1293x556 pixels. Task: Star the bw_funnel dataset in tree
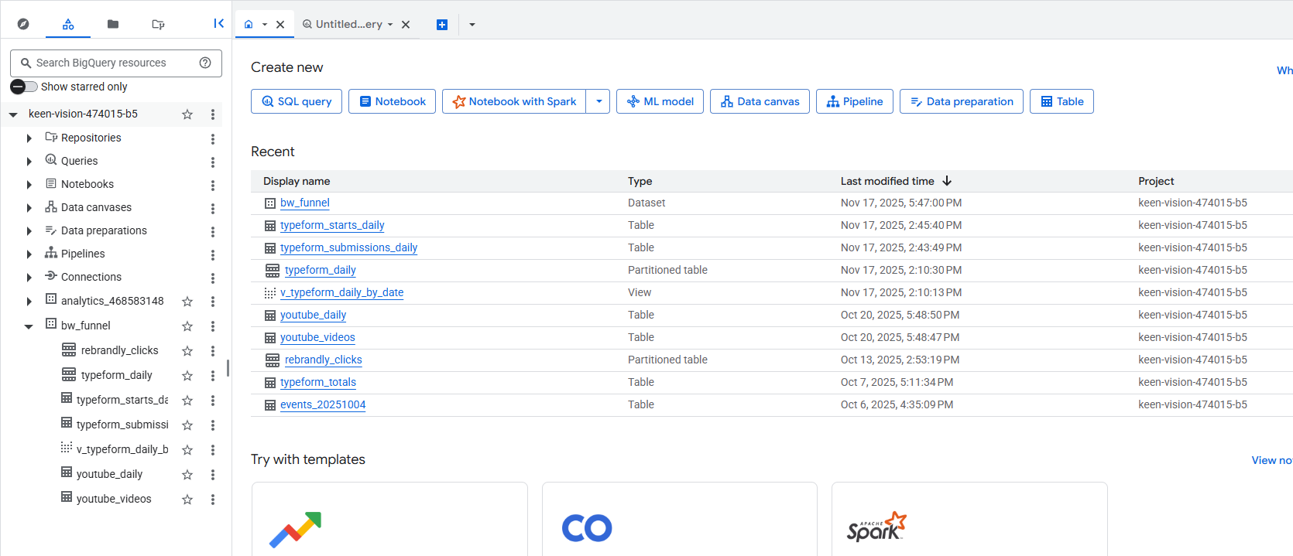pos(187,326)
